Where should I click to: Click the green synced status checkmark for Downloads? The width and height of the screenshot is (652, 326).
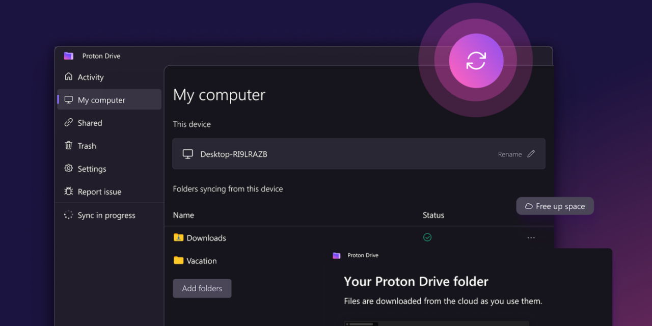[x=427, y=237]
